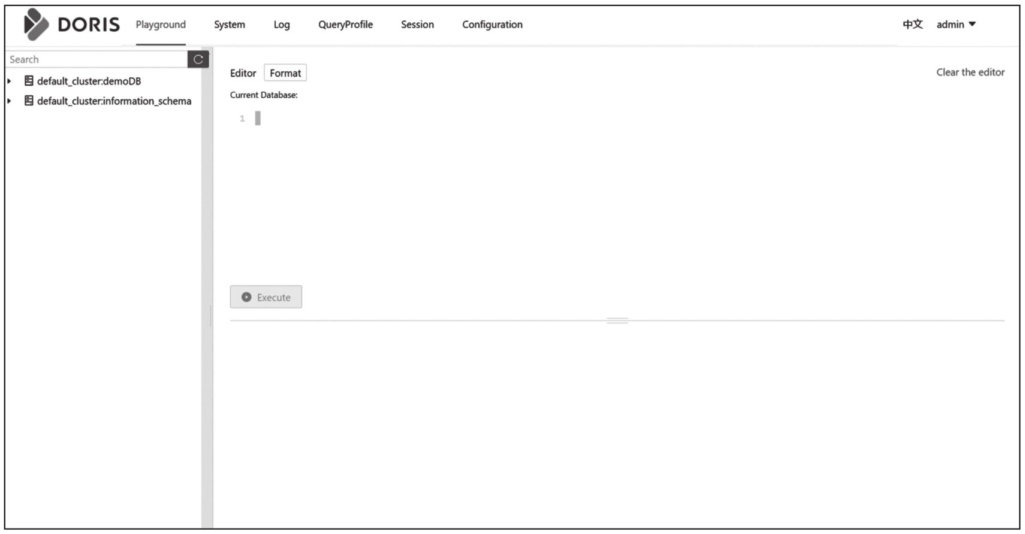Click the horizontal resize handle below Execute

pos(617,320)
